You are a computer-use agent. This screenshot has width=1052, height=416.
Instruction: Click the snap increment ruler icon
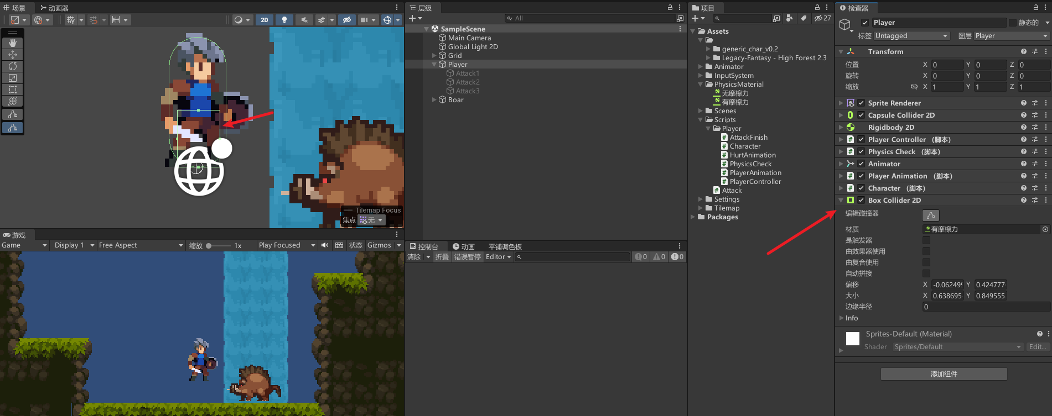pyautogui.click(x=116, y=20)
